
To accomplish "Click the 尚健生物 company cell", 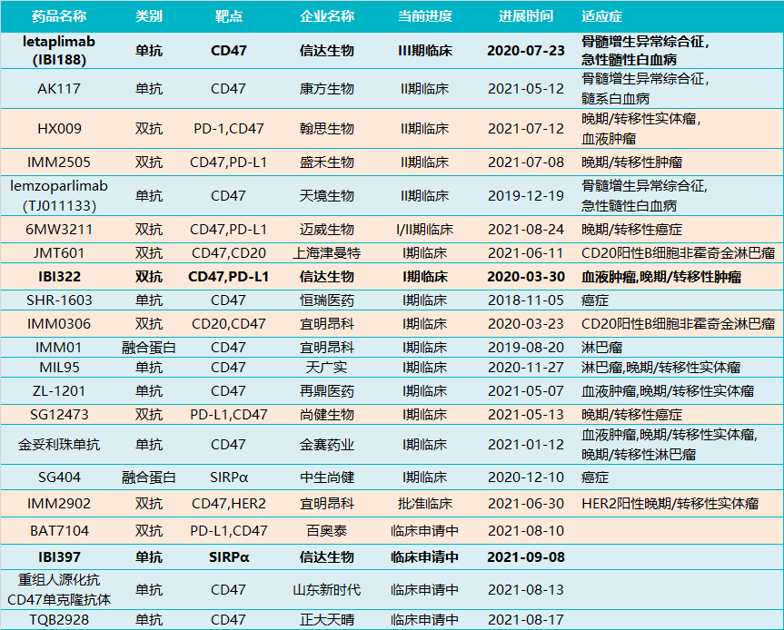I will pyautogui.click(x=326, y=414).
